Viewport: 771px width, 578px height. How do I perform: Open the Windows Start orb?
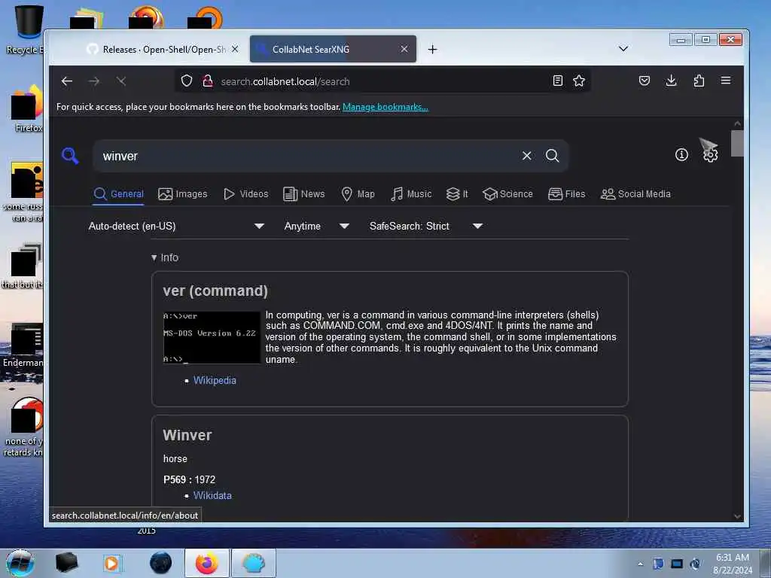click(x=20, y=563)
